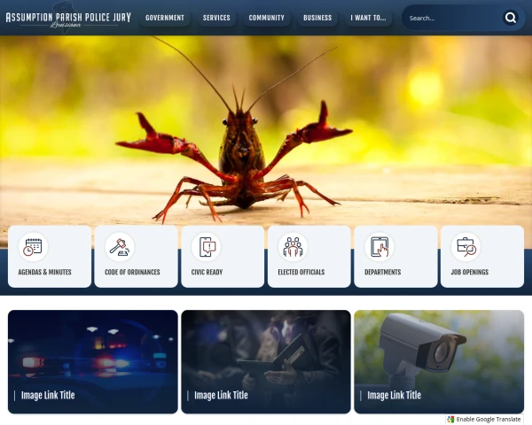This screenshot has height=425, width=532.
Task: Open the Departments icon
Action: point(379,247)
